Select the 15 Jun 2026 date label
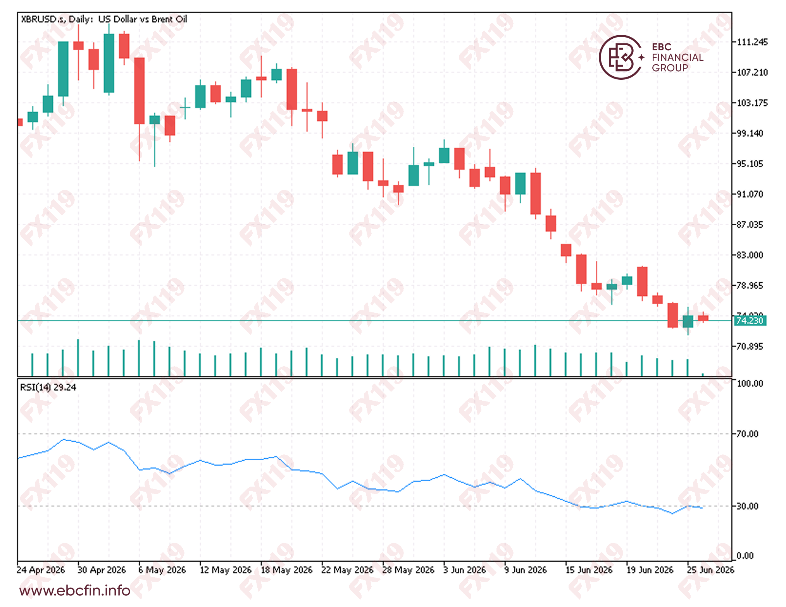 [589, 570]
